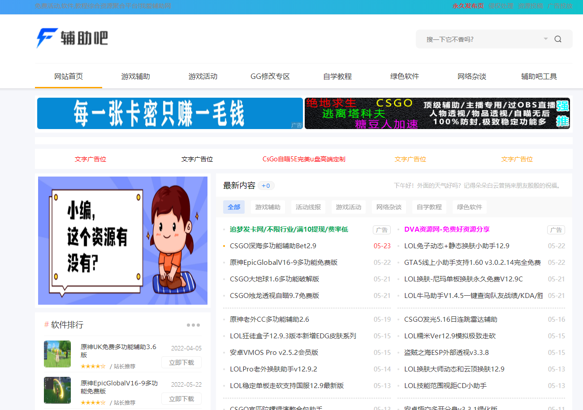This screenshot has height=410, width=583.
Task: Open post CSGO大地球1.6多功能破解版
Action: point(275,279)
